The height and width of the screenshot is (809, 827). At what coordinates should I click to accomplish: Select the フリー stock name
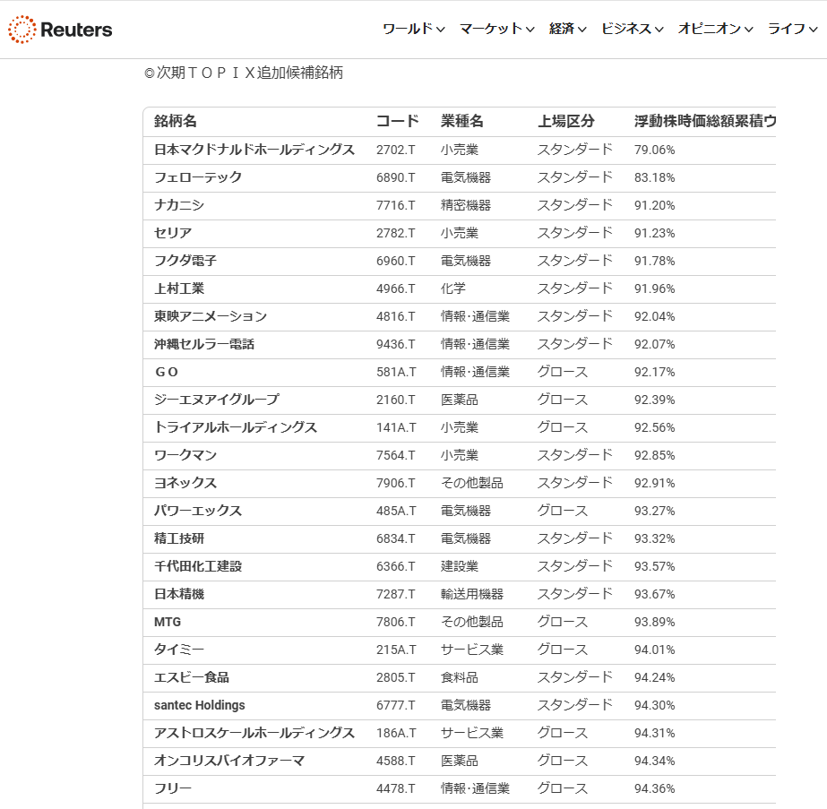(x=172, y=789)
